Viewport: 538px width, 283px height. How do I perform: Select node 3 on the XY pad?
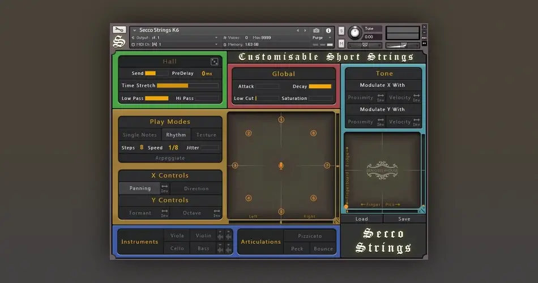235,165
